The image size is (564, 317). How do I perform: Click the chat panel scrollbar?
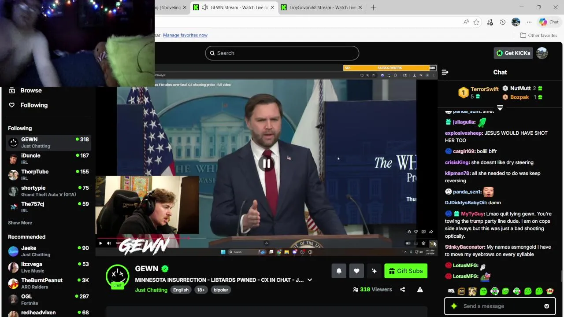tap(561, 276)
